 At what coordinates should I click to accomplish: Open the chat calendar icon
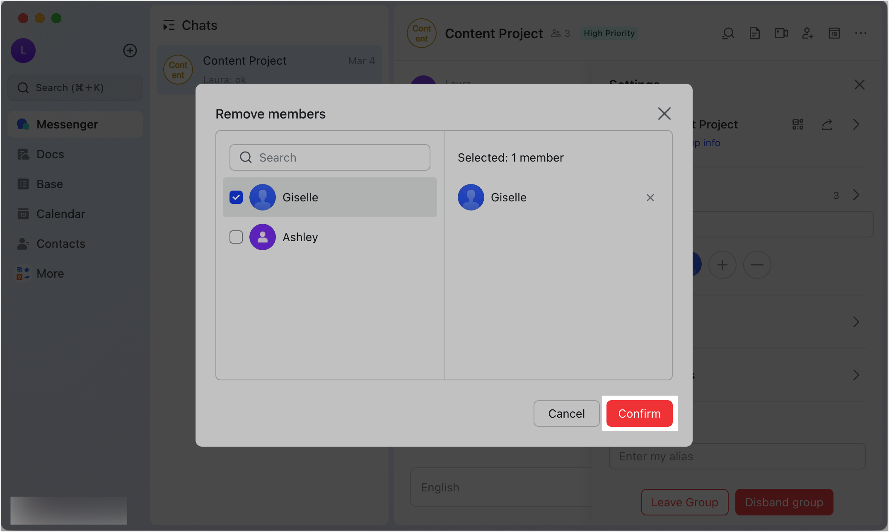point(835,33)
